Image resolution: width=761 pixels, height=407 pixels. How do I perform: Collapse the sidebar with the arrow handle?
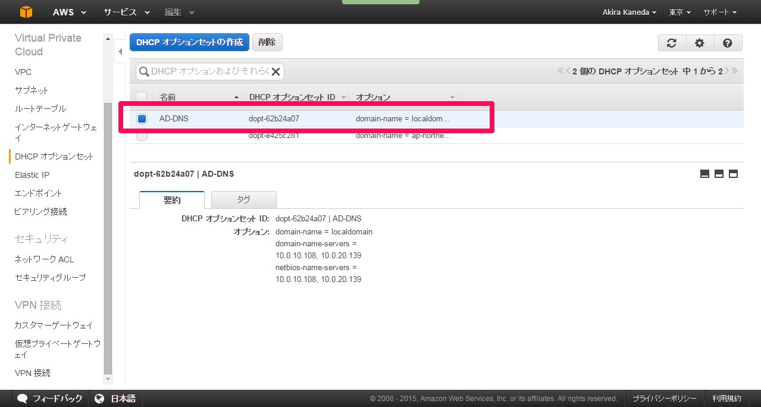click(x=120, y=52)
